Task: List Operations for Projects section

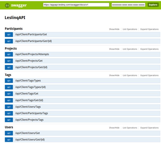Action: click(x=130, y=49)
